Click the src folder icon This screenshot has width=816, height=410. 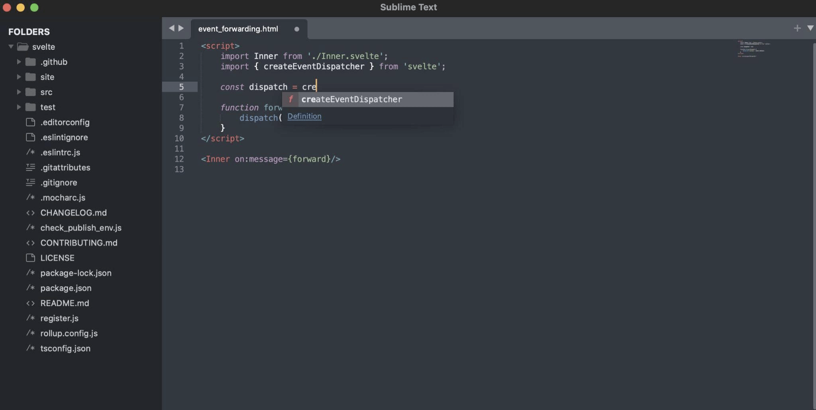click(x=31, y=92)
